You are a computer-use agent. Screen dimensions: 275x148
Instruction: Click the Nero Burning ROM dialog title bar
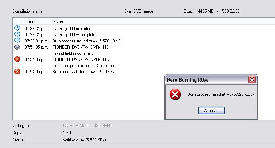207,80
